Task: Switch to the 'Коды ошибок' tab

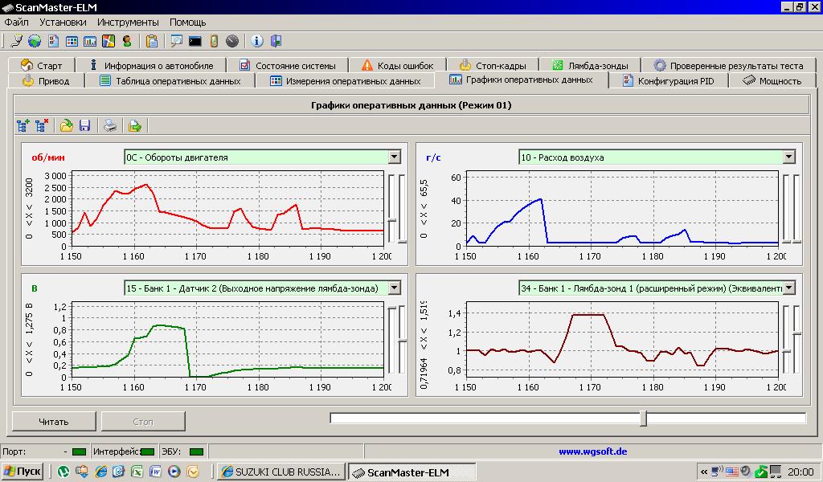Action: [x=398, y=65]
